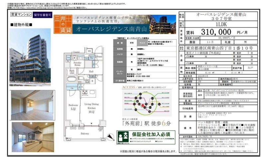Open the building exterior photo
This screenshot has width=266, height=157.
click(x=30, y=57)
